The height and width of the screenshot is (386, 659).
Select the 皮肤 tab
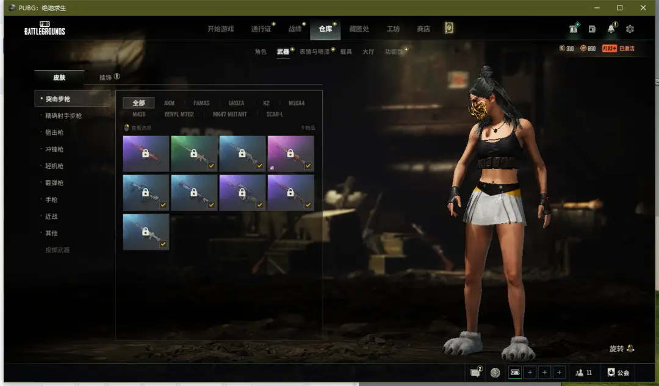point(59,77)
